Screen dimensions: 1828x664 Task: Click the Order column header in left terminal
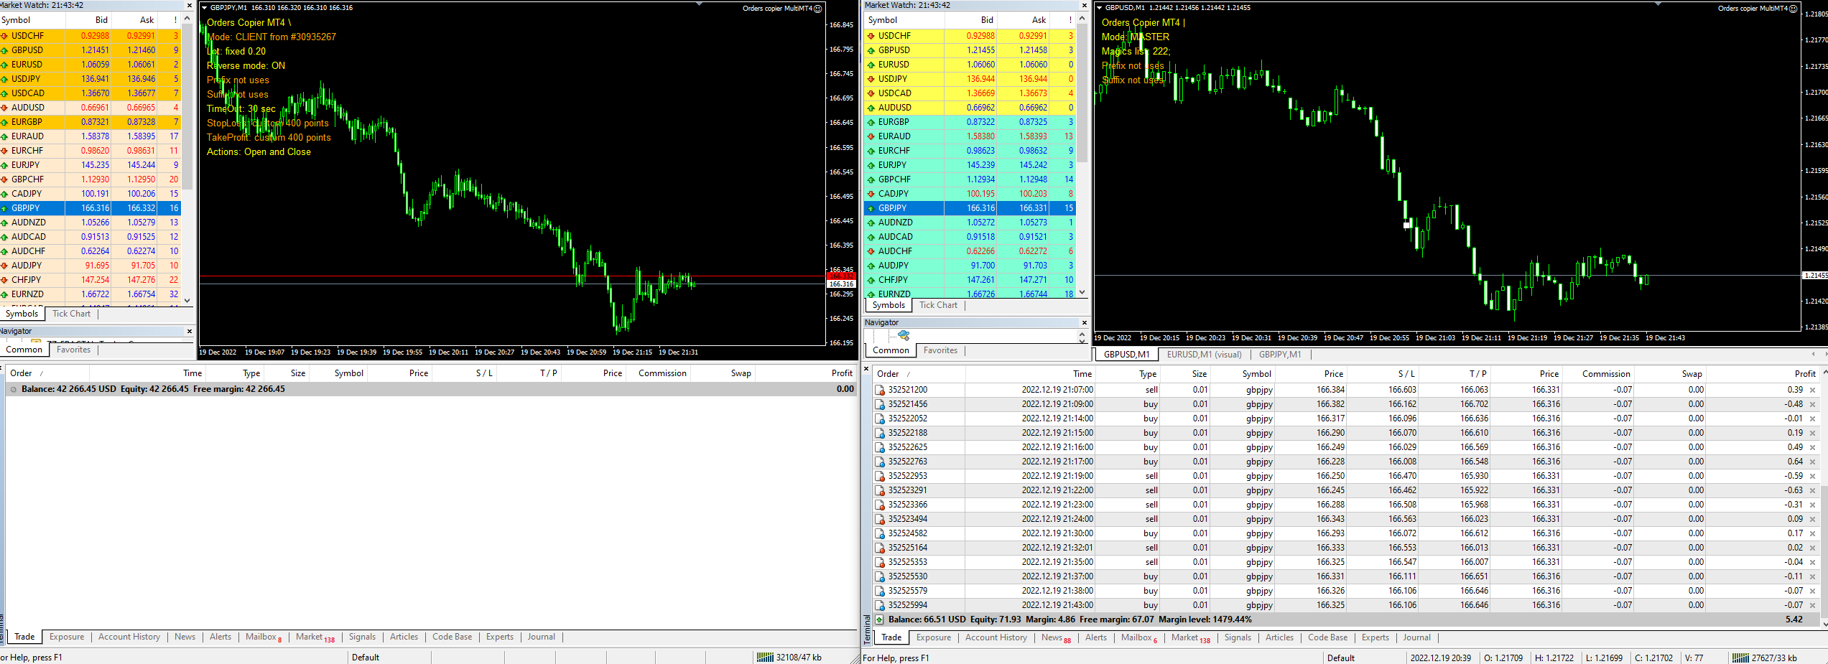point(48,373)
